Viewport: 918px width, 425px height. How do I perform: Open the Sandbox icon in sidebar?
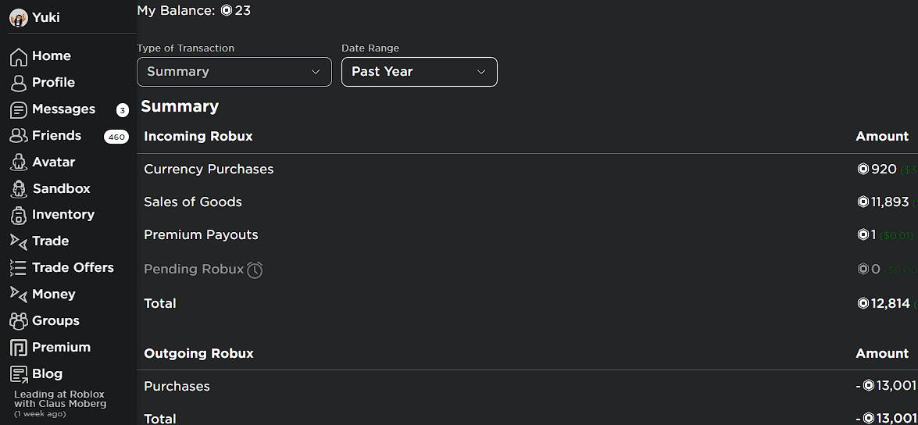(19, 189)
